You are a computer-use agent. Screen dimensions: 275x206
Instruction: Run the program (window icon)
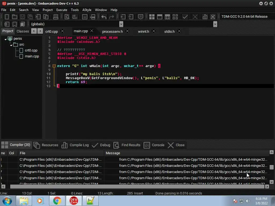click(160, 17)
